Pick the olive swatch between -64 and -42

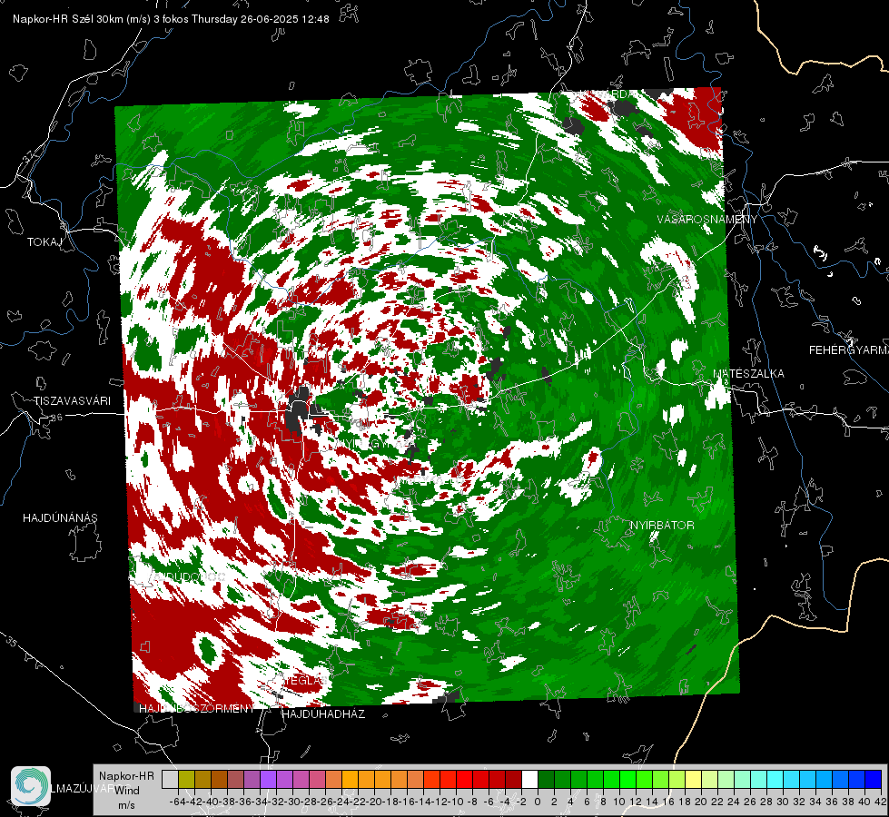click(x=186, y=779)
